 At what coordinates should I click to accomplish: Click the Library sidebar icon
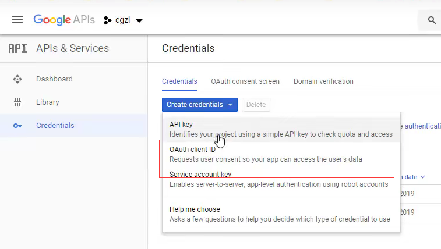coord(17,102)
